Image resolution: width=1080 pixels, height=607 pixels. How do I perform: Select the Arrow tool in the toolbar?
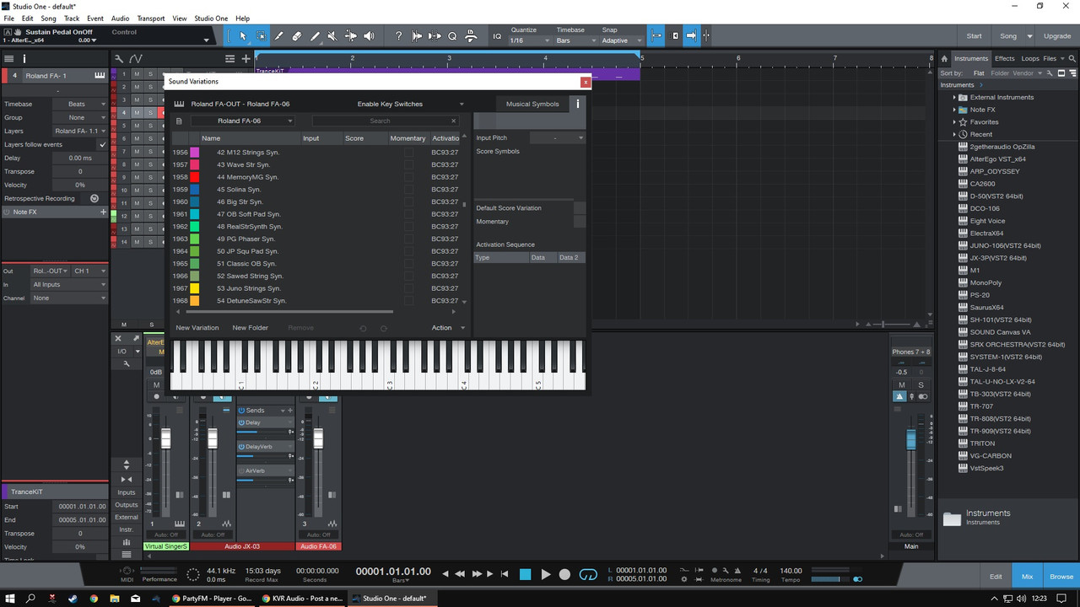coord(243,36)
